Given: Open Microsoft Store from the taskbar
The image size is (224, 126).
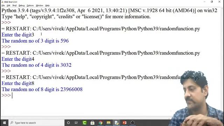Looking at the screenshot, I should coord(92,123).
